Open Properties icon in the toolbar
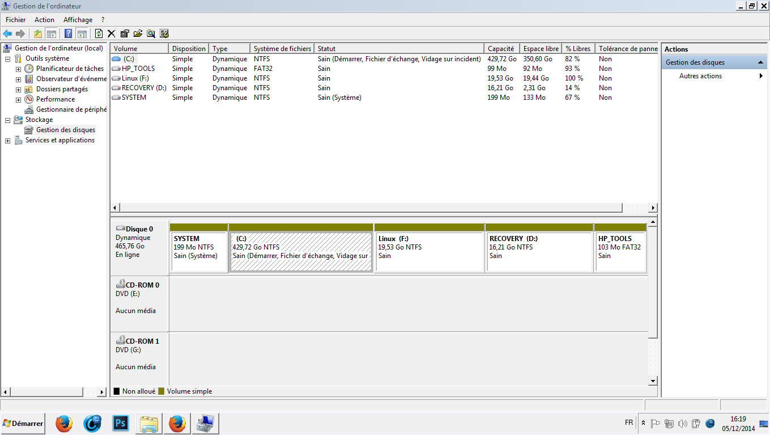 125,33
